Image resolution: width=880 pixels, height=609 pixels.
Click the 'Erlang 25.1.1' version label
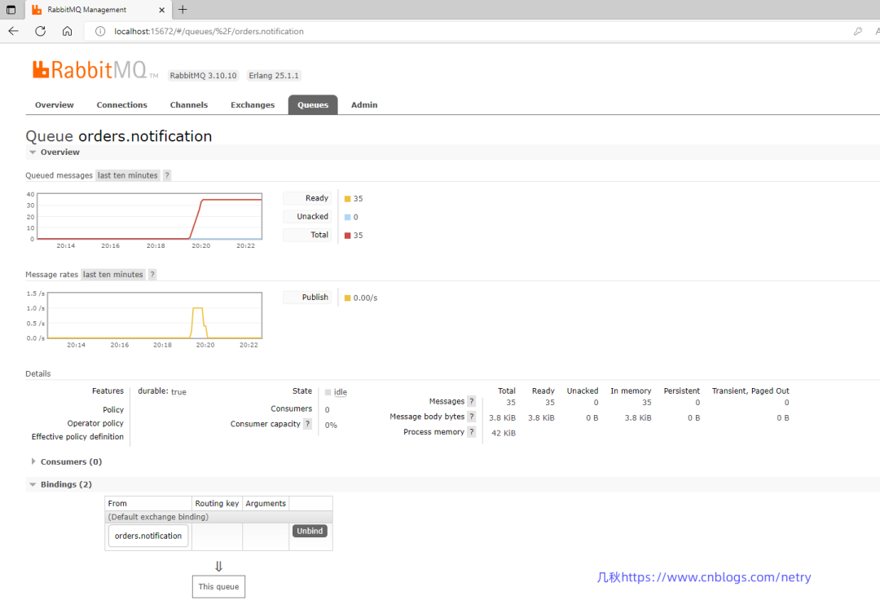point(274,76)
